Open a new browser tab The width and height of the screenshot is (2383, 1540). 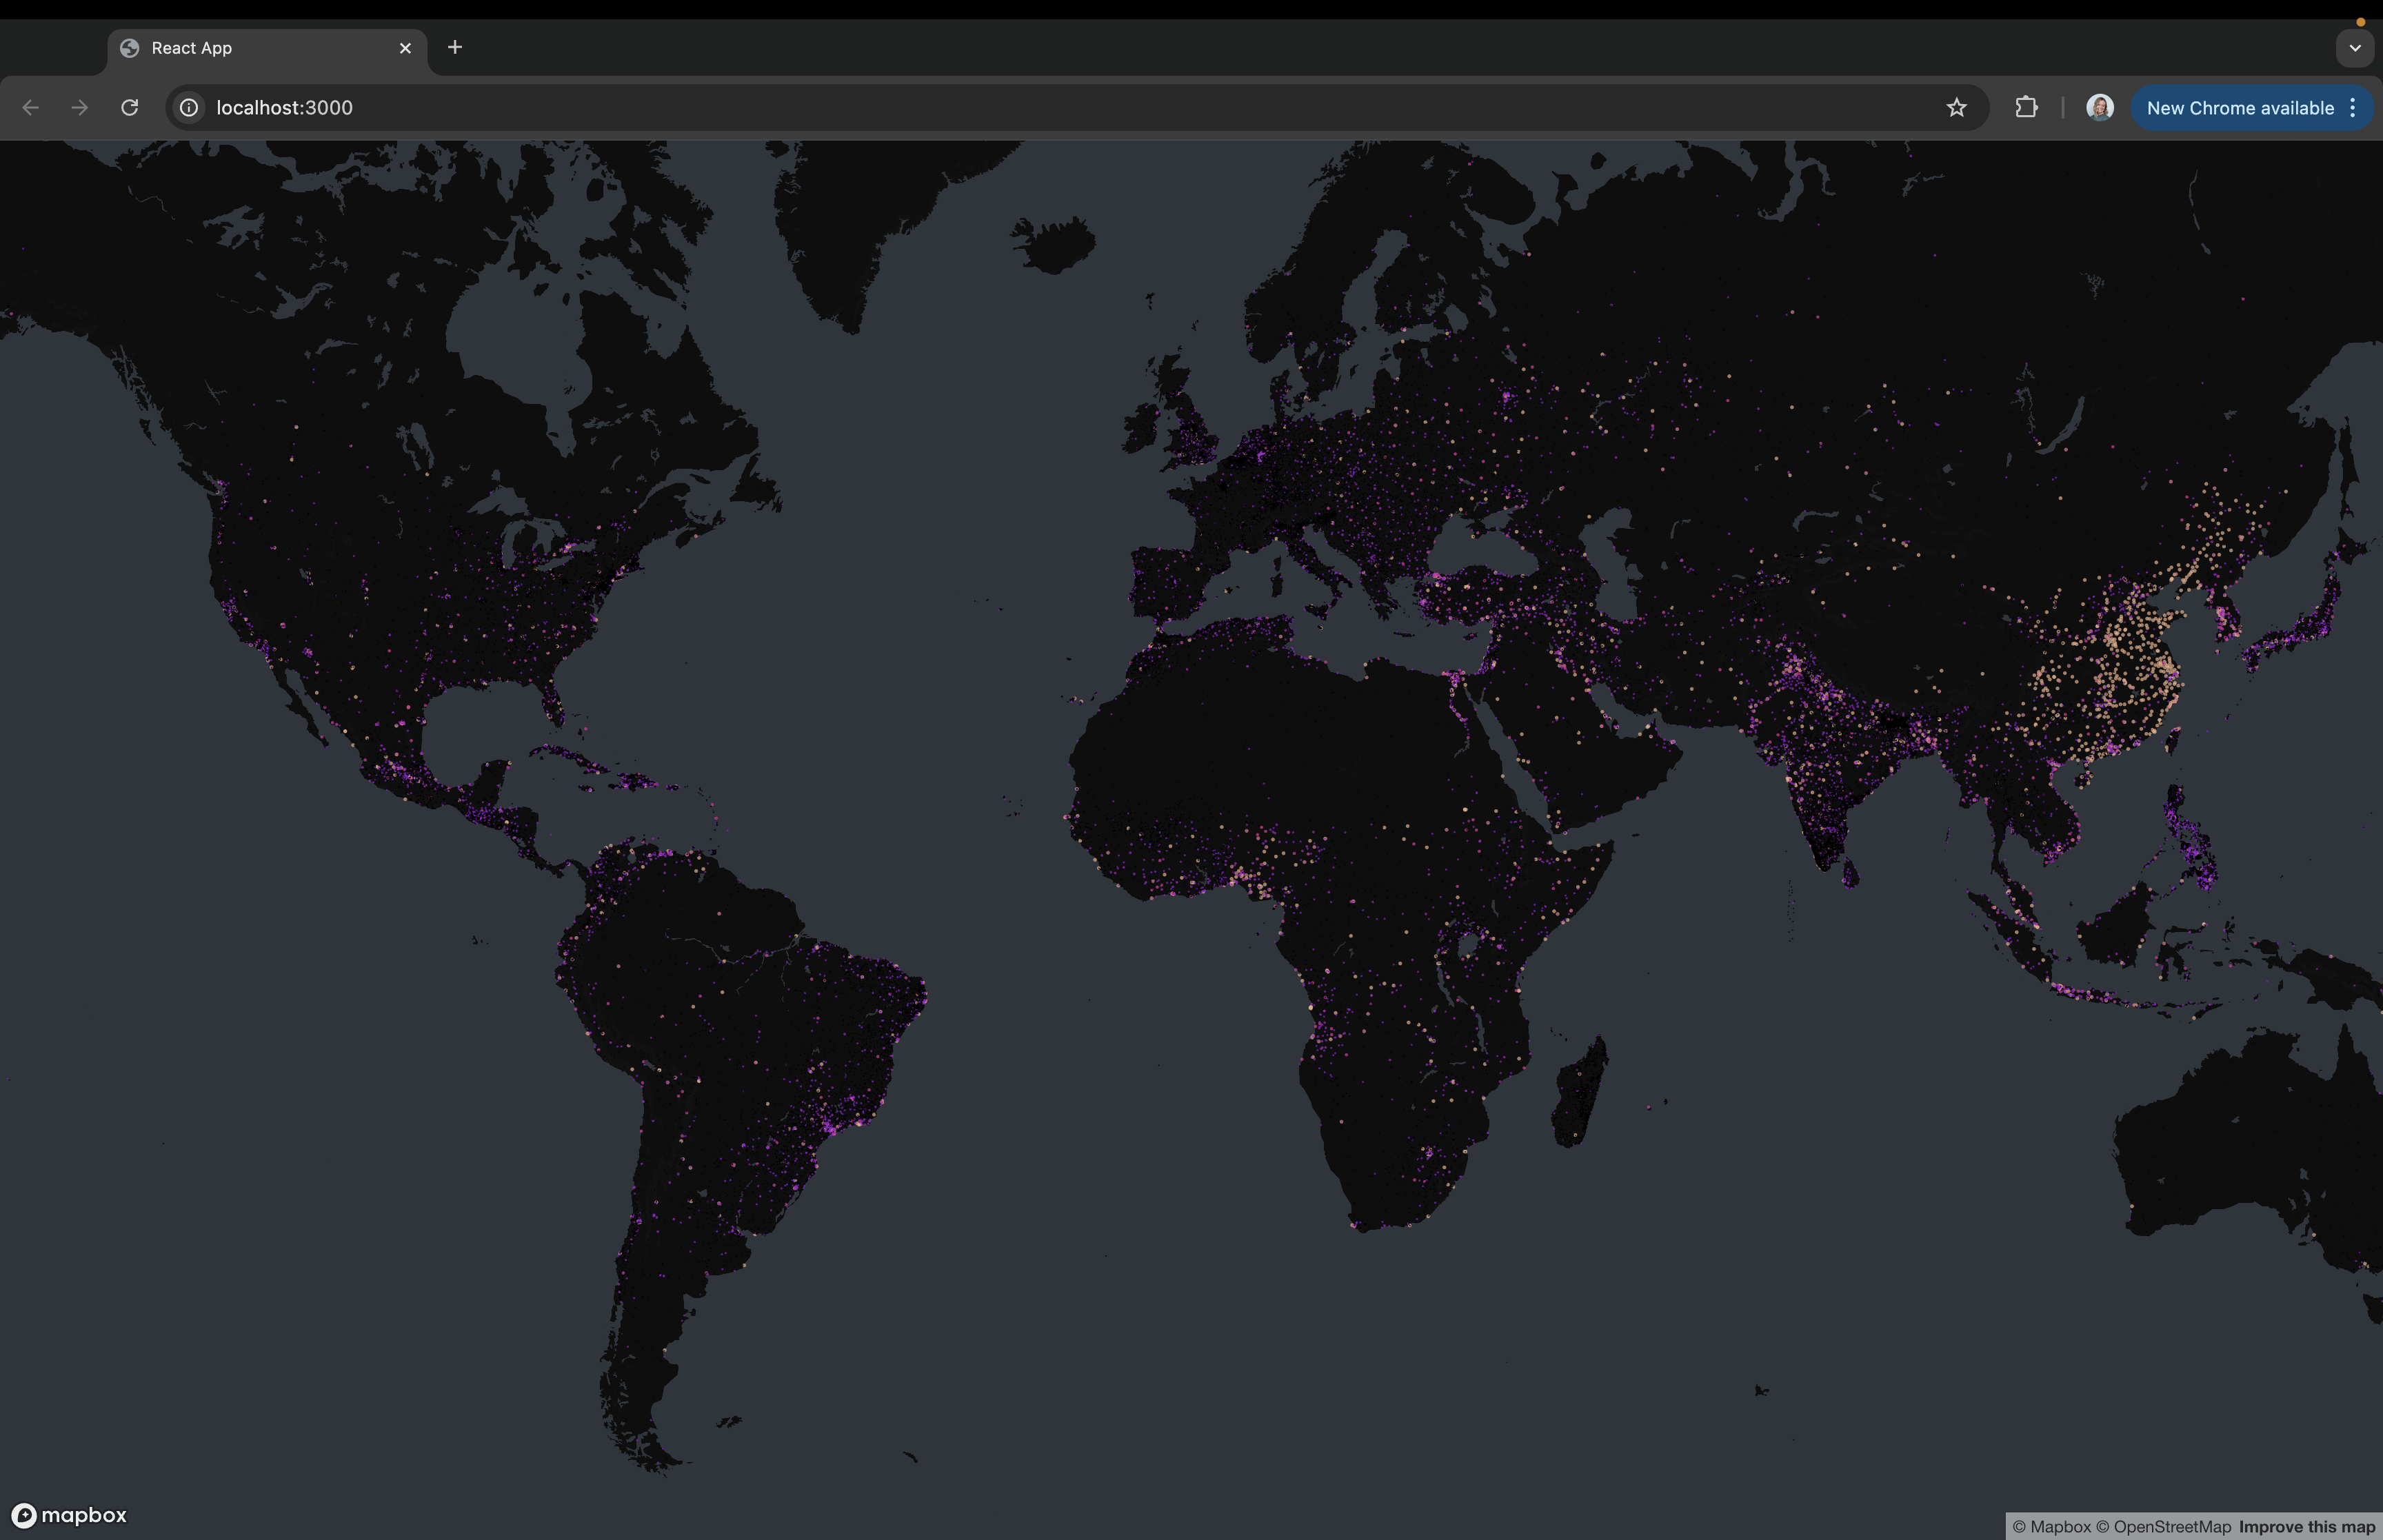pos(455,47)
